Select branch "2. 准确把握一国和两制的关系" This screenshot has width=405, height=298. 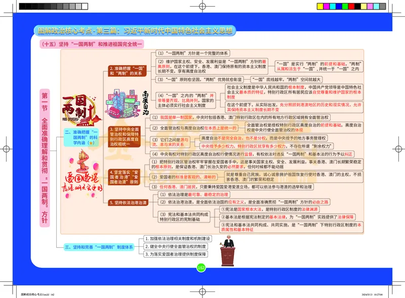[x=128, y=70]
